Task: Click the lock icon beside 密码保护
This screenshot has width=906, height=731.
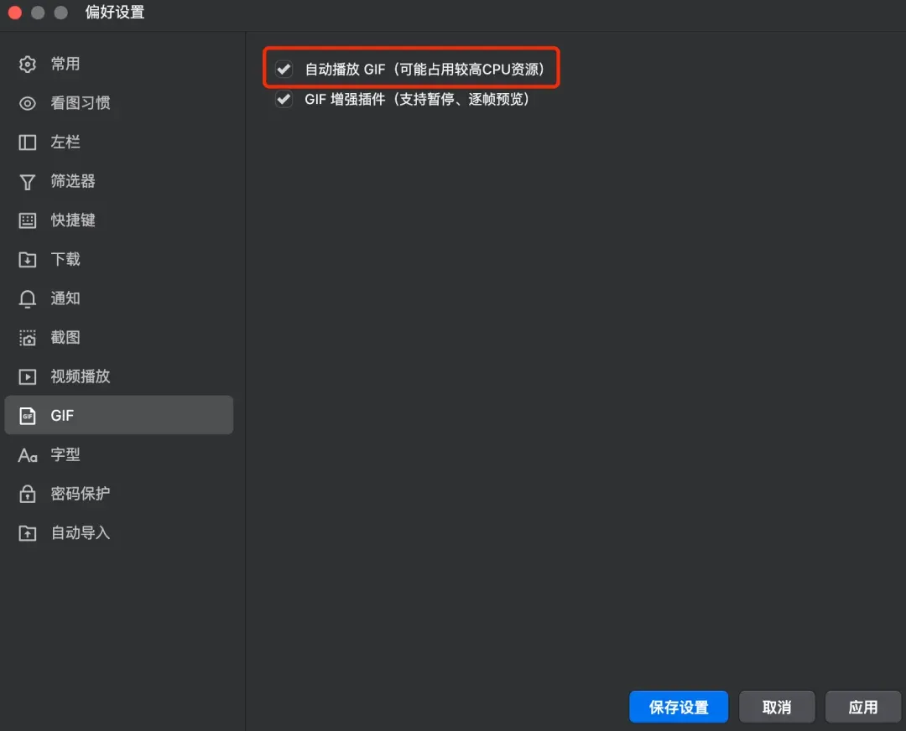Action: click(27, 494)
